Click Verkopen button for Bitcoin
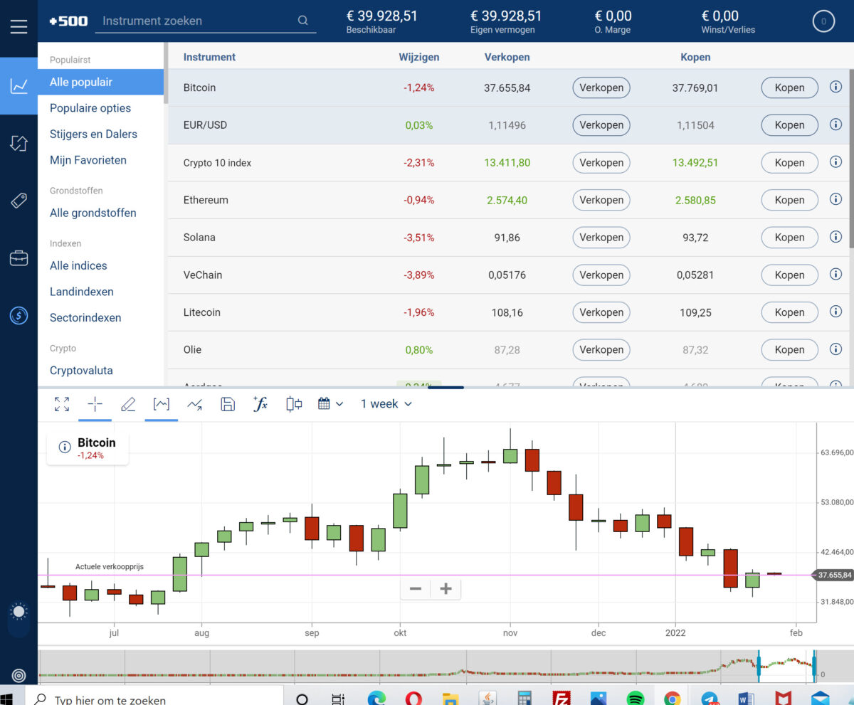 [601, 88]
